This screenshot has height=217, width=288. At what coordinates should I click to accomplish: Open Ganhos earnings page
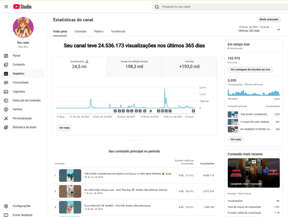[23, 109]
